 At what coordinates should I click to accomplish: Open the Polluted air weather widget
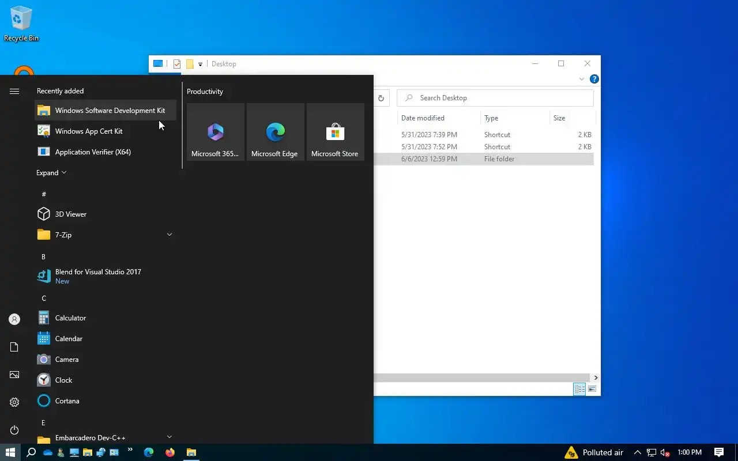pyautogui.click(x=594, y=452)
